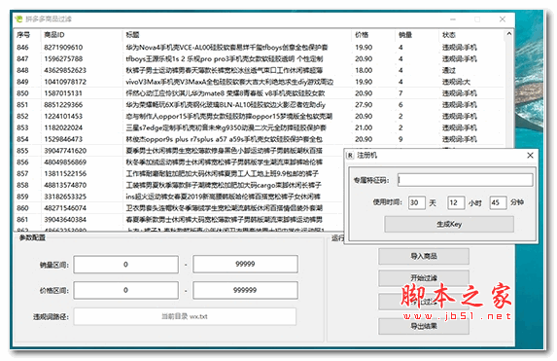Screen dimensions: 557x361
Task: Close the 拼多多商品过滤 main window
Action: [x=503, y=19]
